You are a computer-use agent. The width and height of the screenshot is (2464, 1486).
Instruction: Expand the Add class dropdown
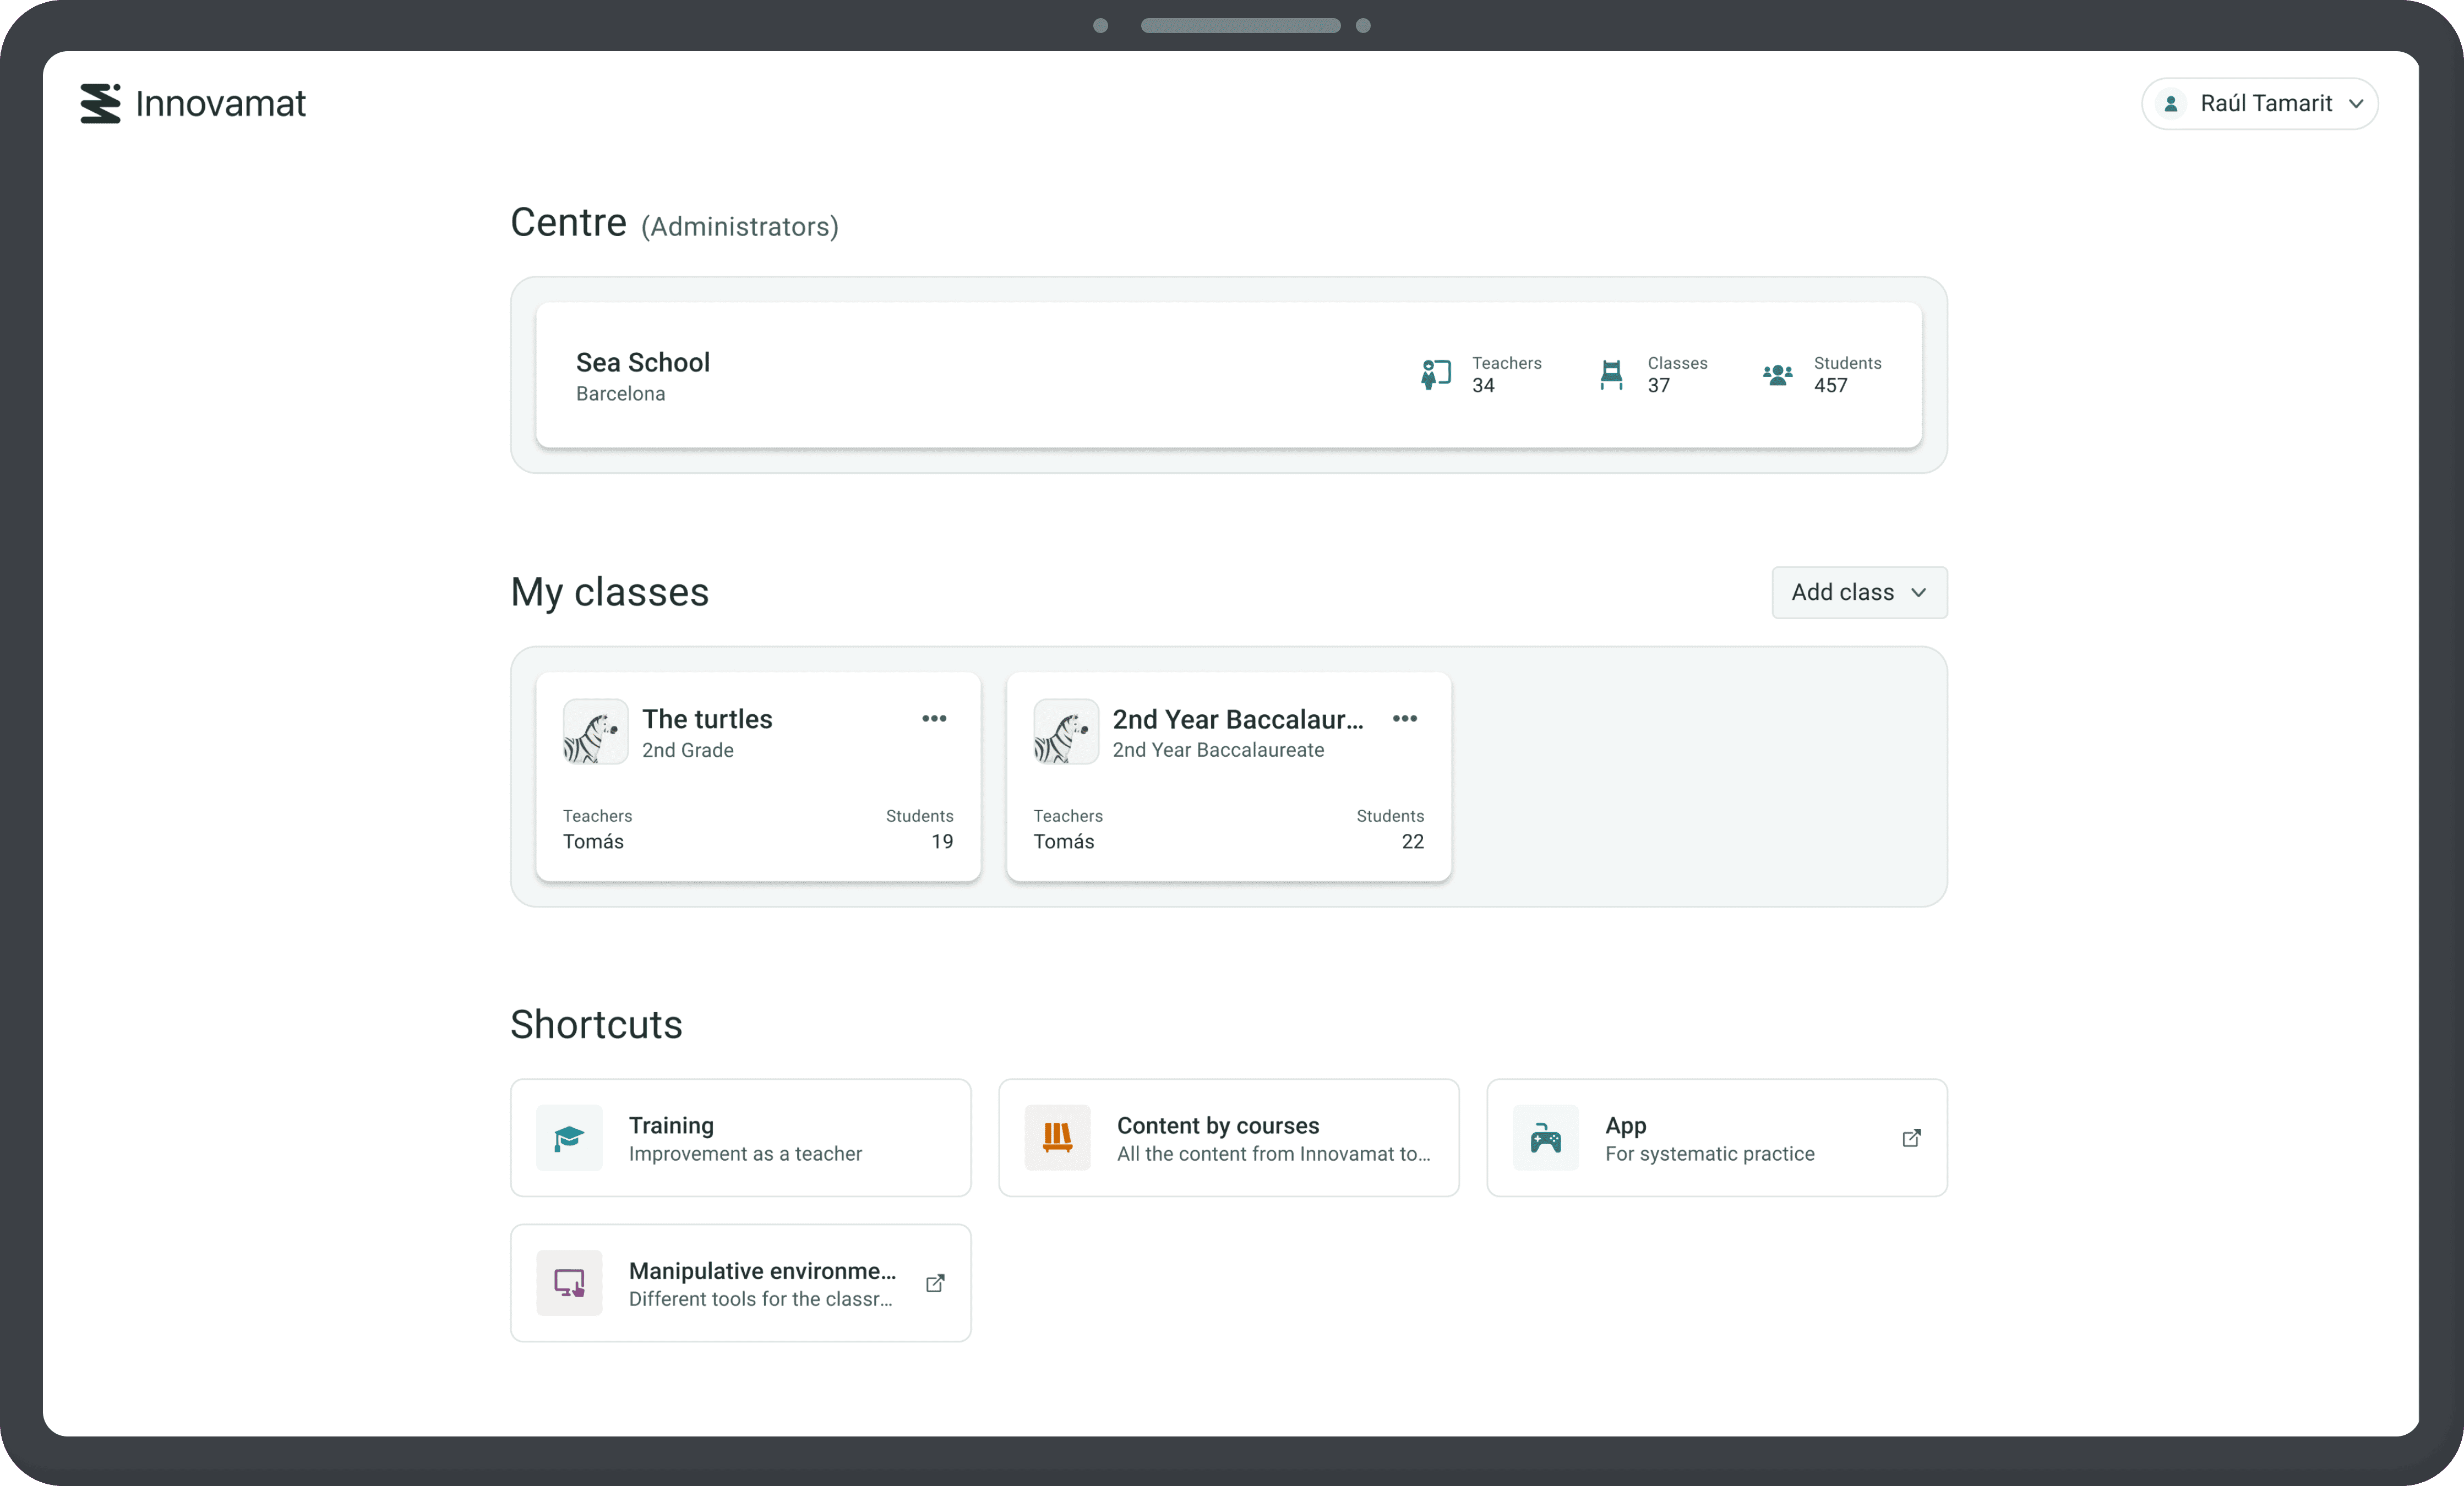1859,592
